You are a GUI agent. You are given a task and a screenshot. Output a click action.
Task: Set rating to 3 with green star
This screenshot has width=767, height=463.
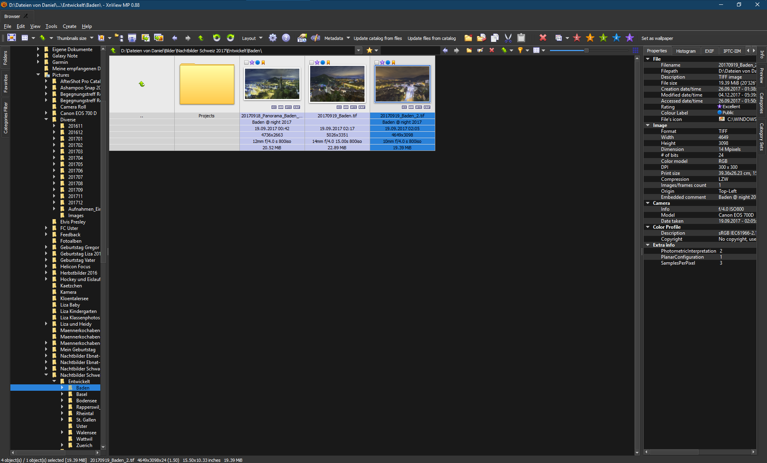tap(603, 38)
